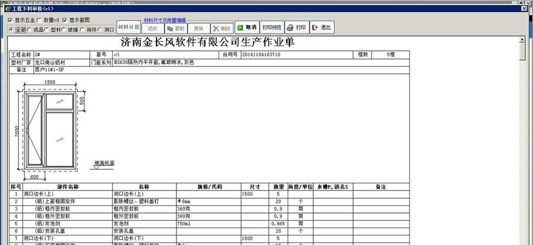
Task: Click the 窗号 value c1 cell
Action: (166, 54)
